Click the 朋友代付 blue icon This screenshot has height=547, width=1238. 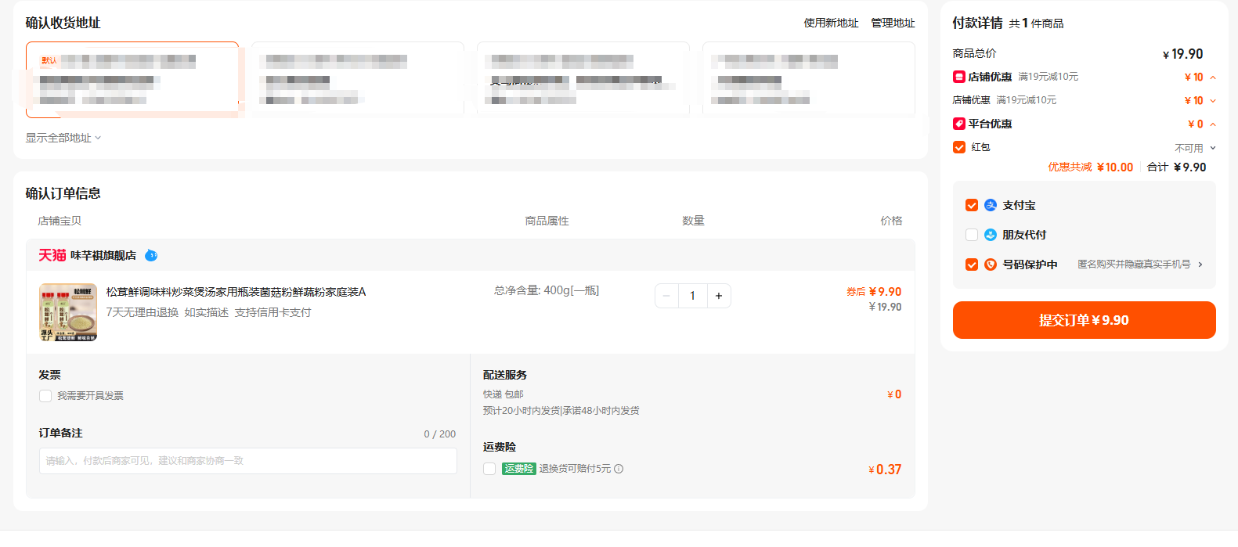coord(991,235)
